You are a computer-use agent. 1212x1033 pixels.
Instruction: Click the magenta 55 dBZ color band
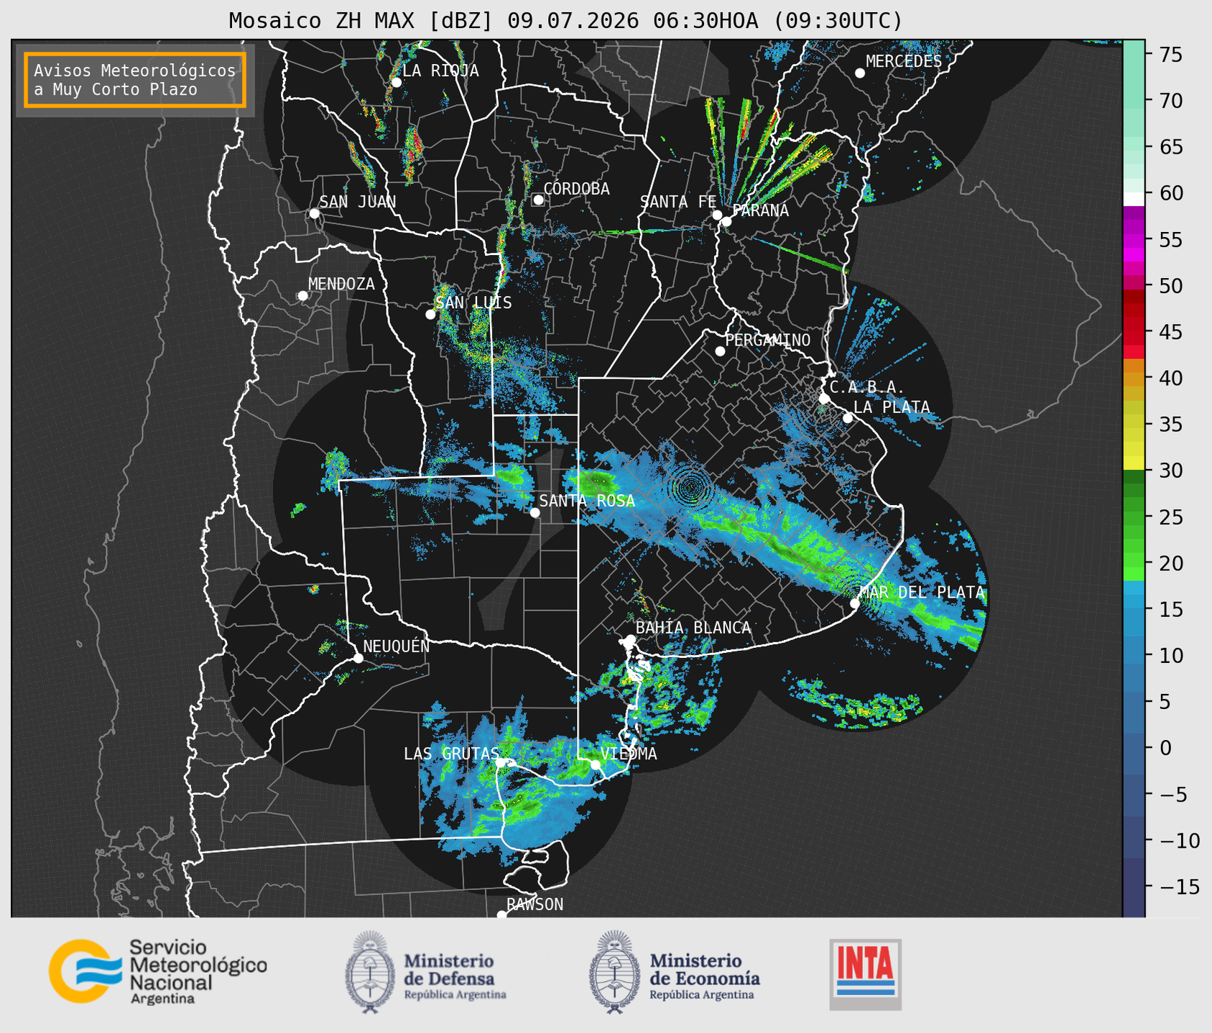[x=1133, y=240]
